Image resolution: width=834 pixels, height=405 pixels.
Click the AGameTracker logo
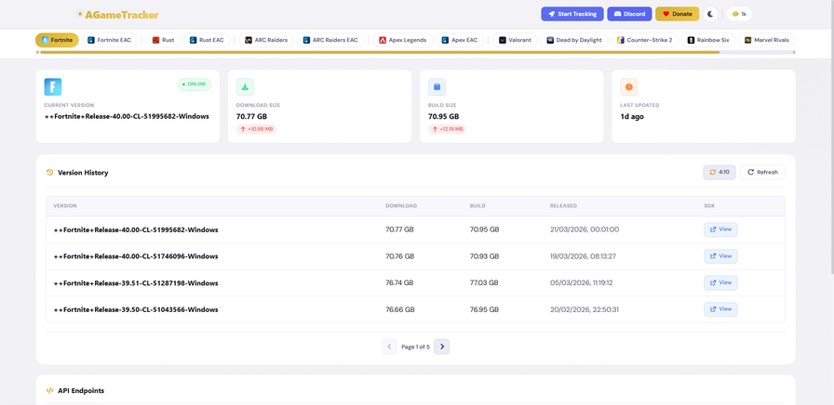(118, 15)
